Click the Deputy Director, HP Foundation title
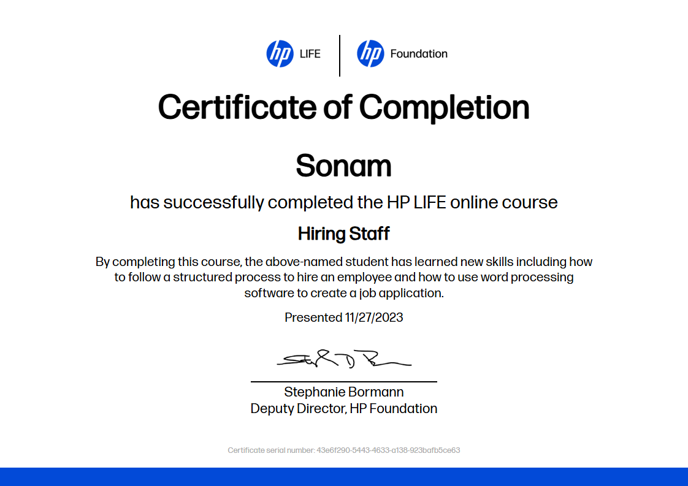Image resolution: width=688 pixels, height=486 pixels. click(343, 408)
